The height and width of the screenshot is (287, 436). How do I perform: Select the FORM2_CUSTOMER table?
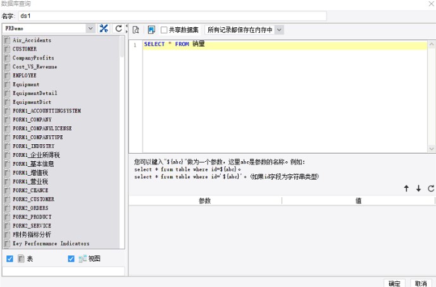pos(34,200)
